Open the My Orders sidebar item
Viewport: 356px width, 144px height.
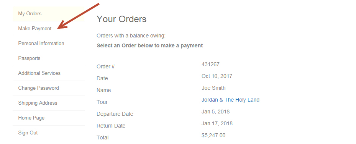coord(49,14)
